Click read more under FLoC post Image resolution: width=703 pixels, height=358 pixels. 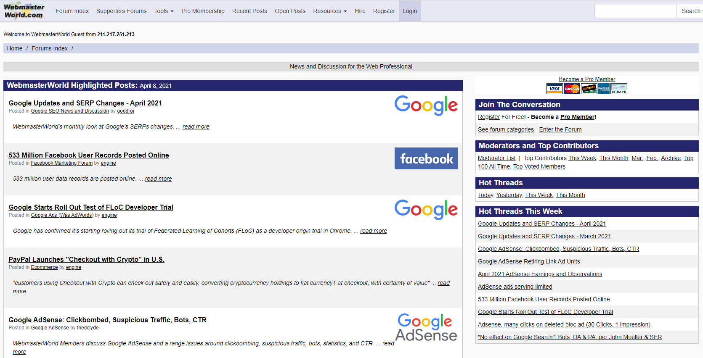pos(374,231)
